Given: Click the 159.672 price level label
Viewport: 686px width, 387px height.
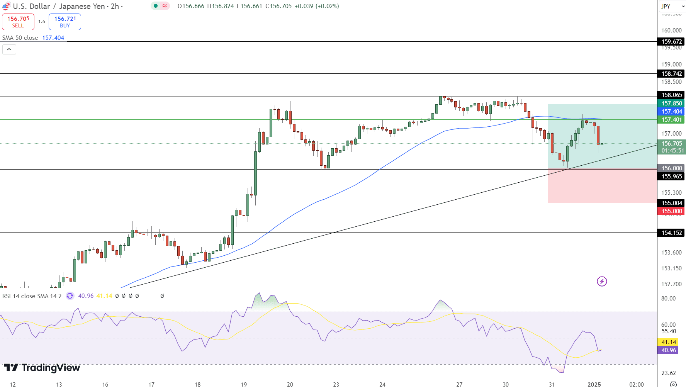Looking at the screenshot, I should tap(671, 42).
